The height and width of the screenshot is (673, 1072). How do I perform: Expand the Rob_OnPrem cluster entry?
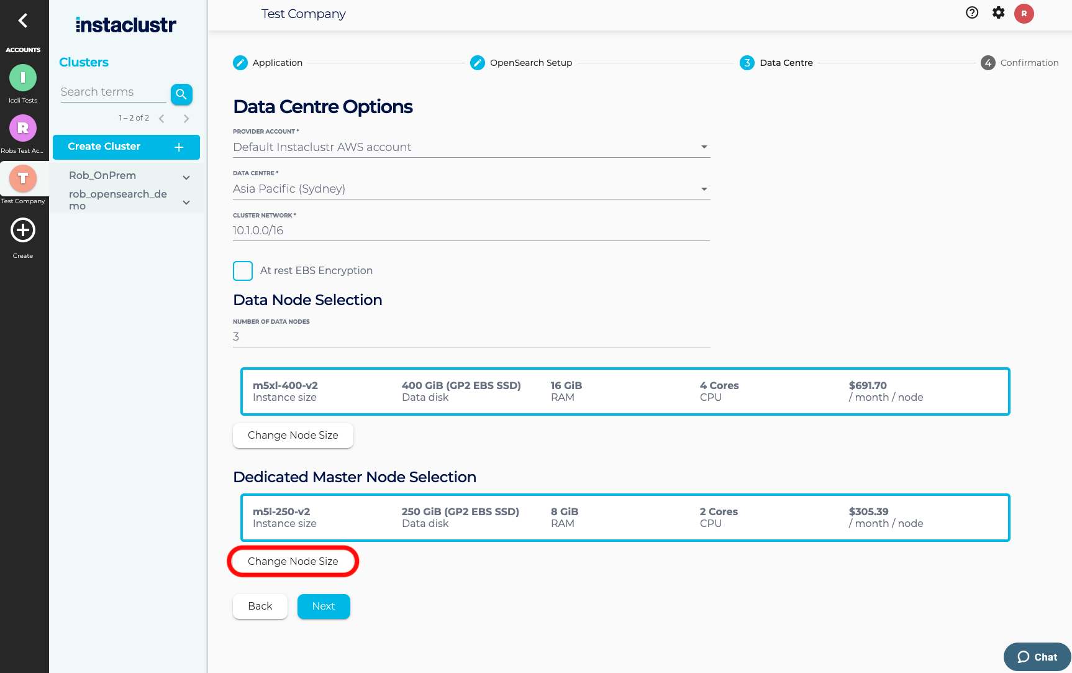(x=186, y=178)
